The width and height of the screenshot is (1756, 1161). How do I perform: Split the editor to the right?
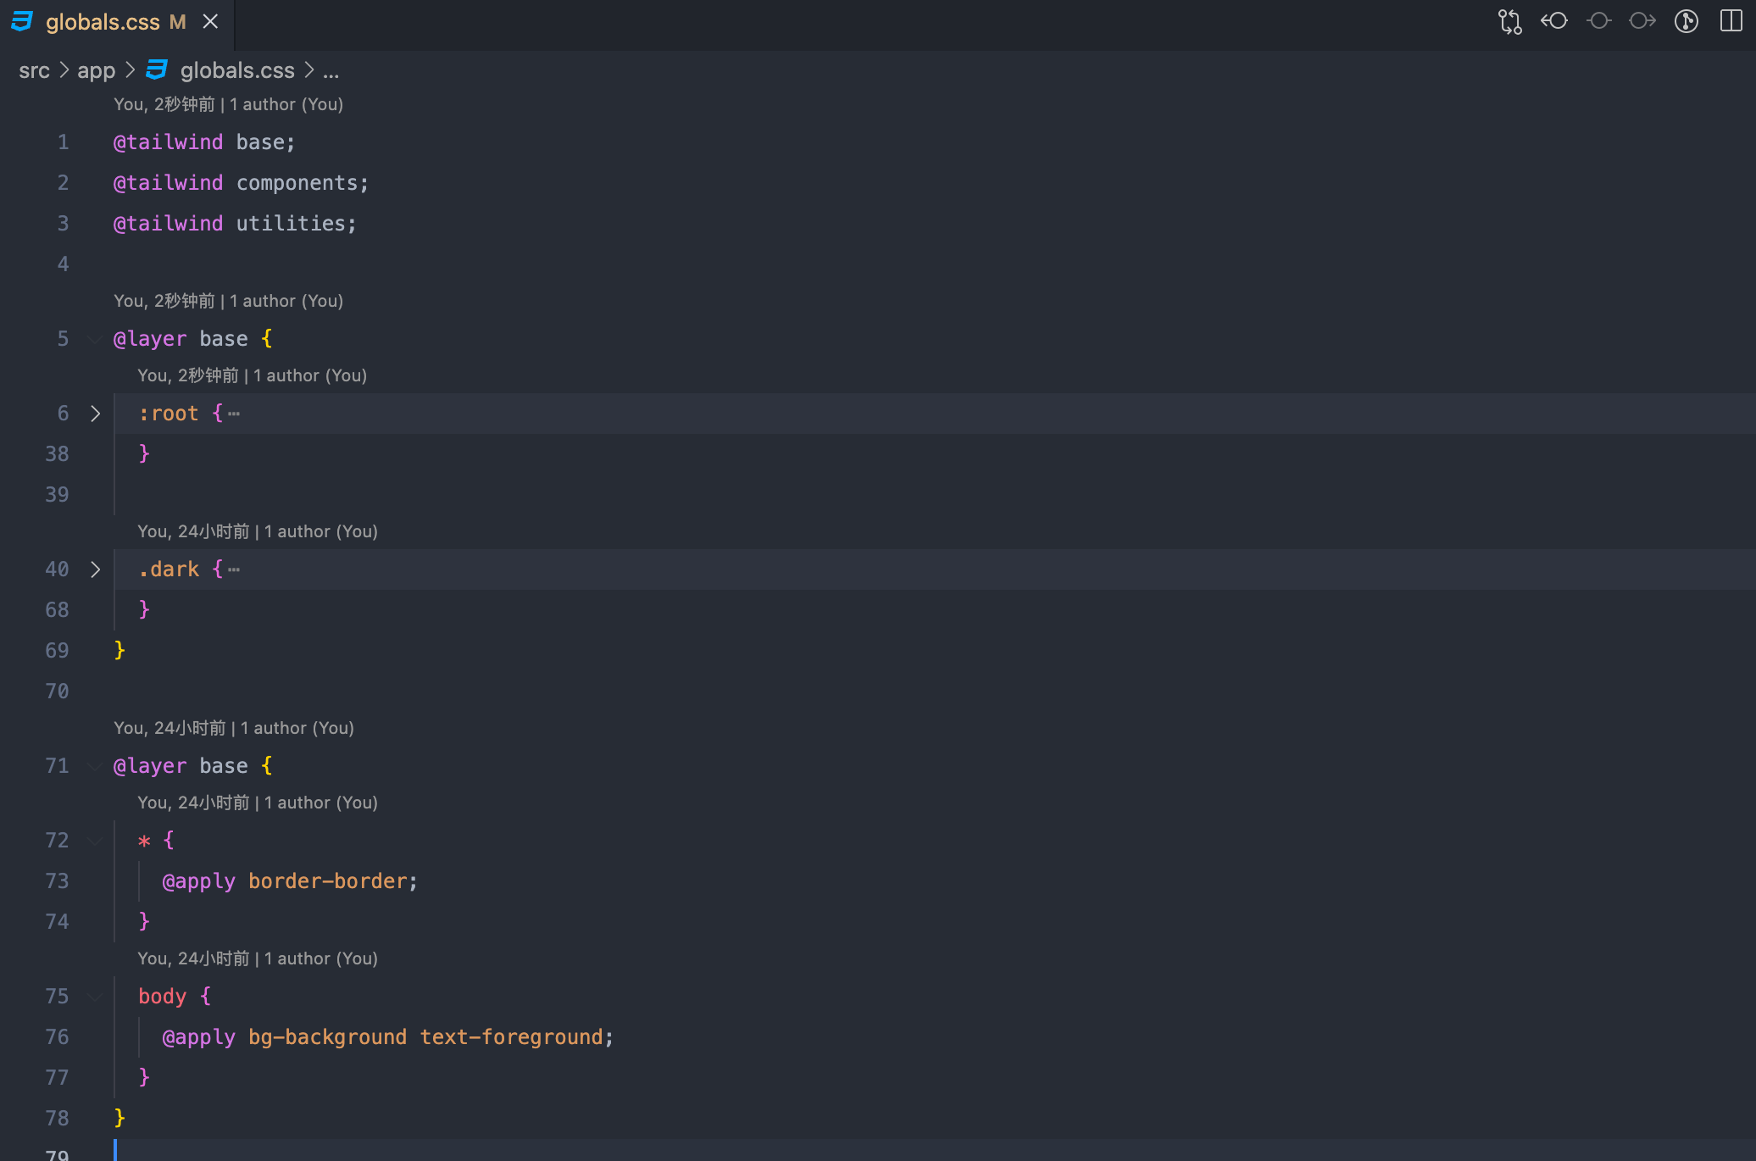click(1731, 21)
